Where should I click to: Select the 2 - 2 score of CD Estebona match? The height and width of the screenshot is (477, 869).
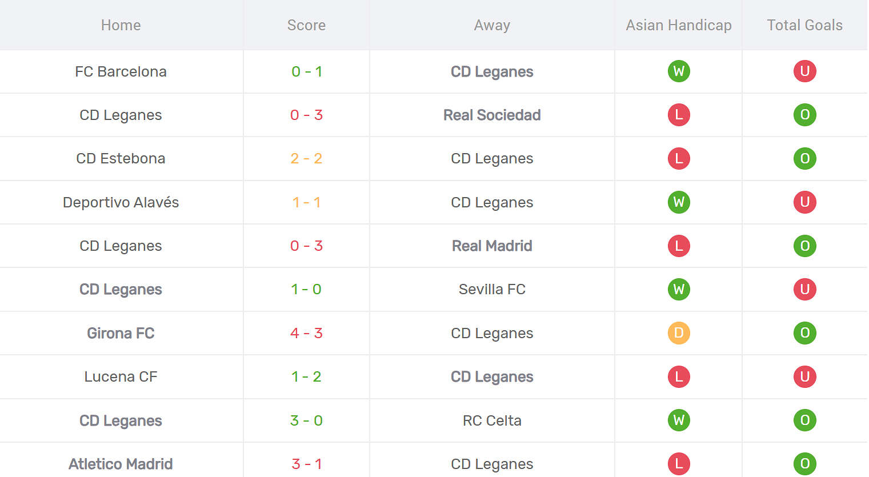coord(306,158)
